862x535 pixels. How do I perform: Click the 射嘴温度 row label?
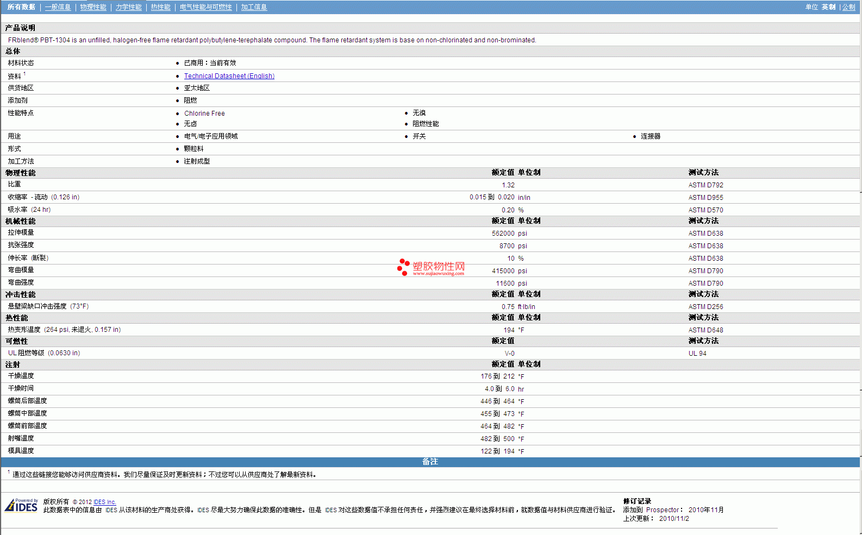(21, 438)
